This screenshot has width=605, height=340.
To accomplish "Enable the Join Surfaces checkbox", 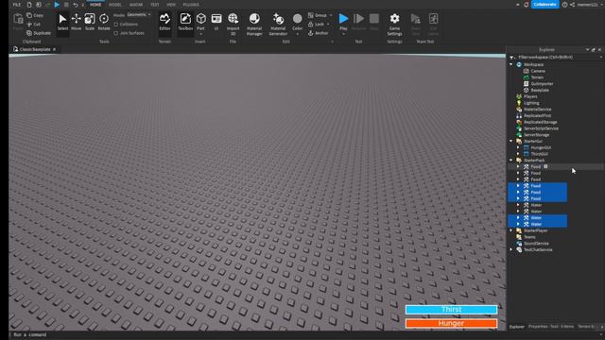I will (115, 33).
